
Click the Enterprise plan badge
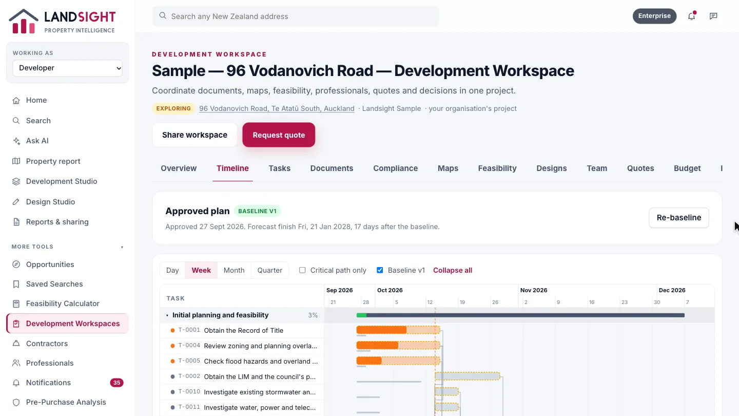coord(655,16)
